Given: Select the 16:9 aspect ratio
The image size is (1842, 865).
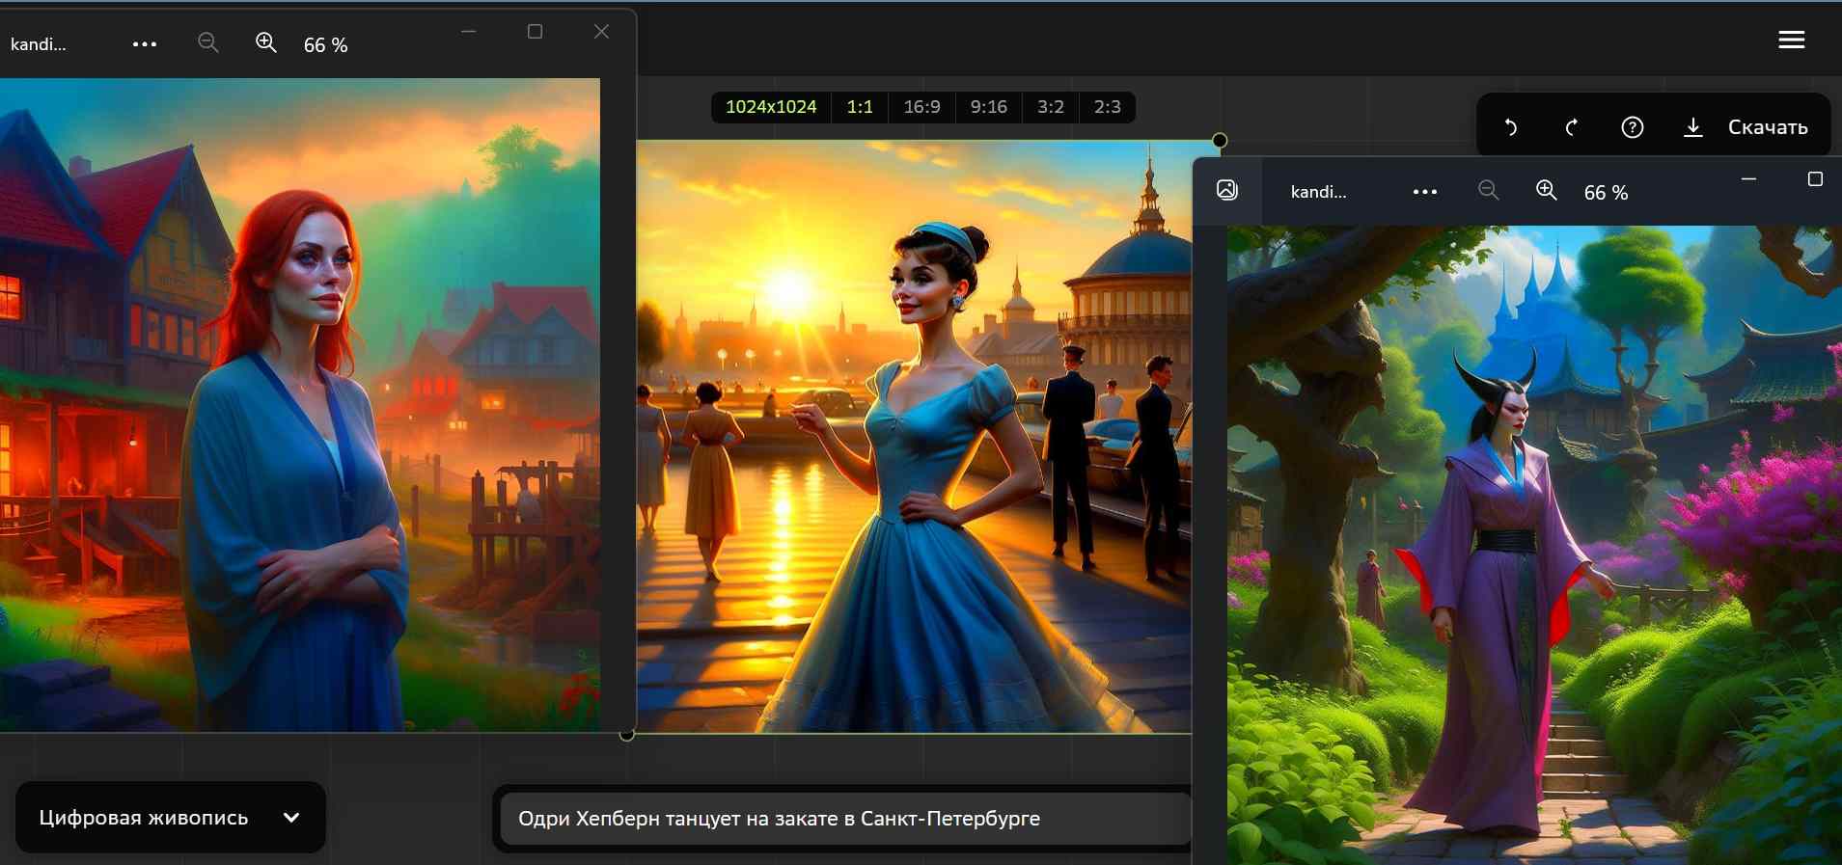Looking at the screenshot, I should coord(921,107).
